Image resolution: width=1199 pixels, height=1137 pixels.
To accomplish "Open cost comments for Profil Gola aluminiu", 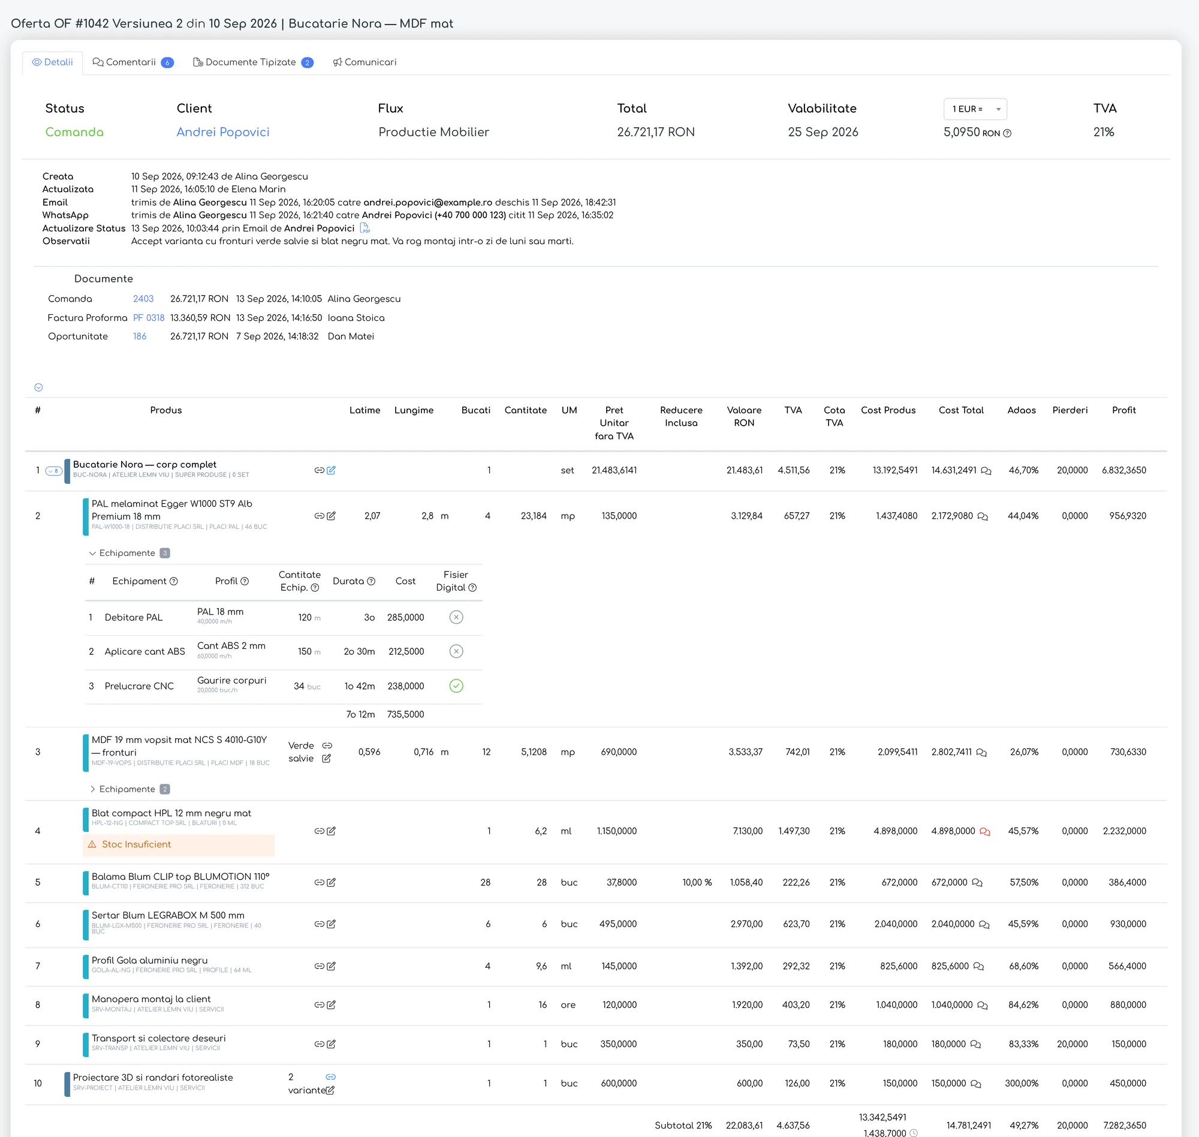I will click(x=978, y=967).
